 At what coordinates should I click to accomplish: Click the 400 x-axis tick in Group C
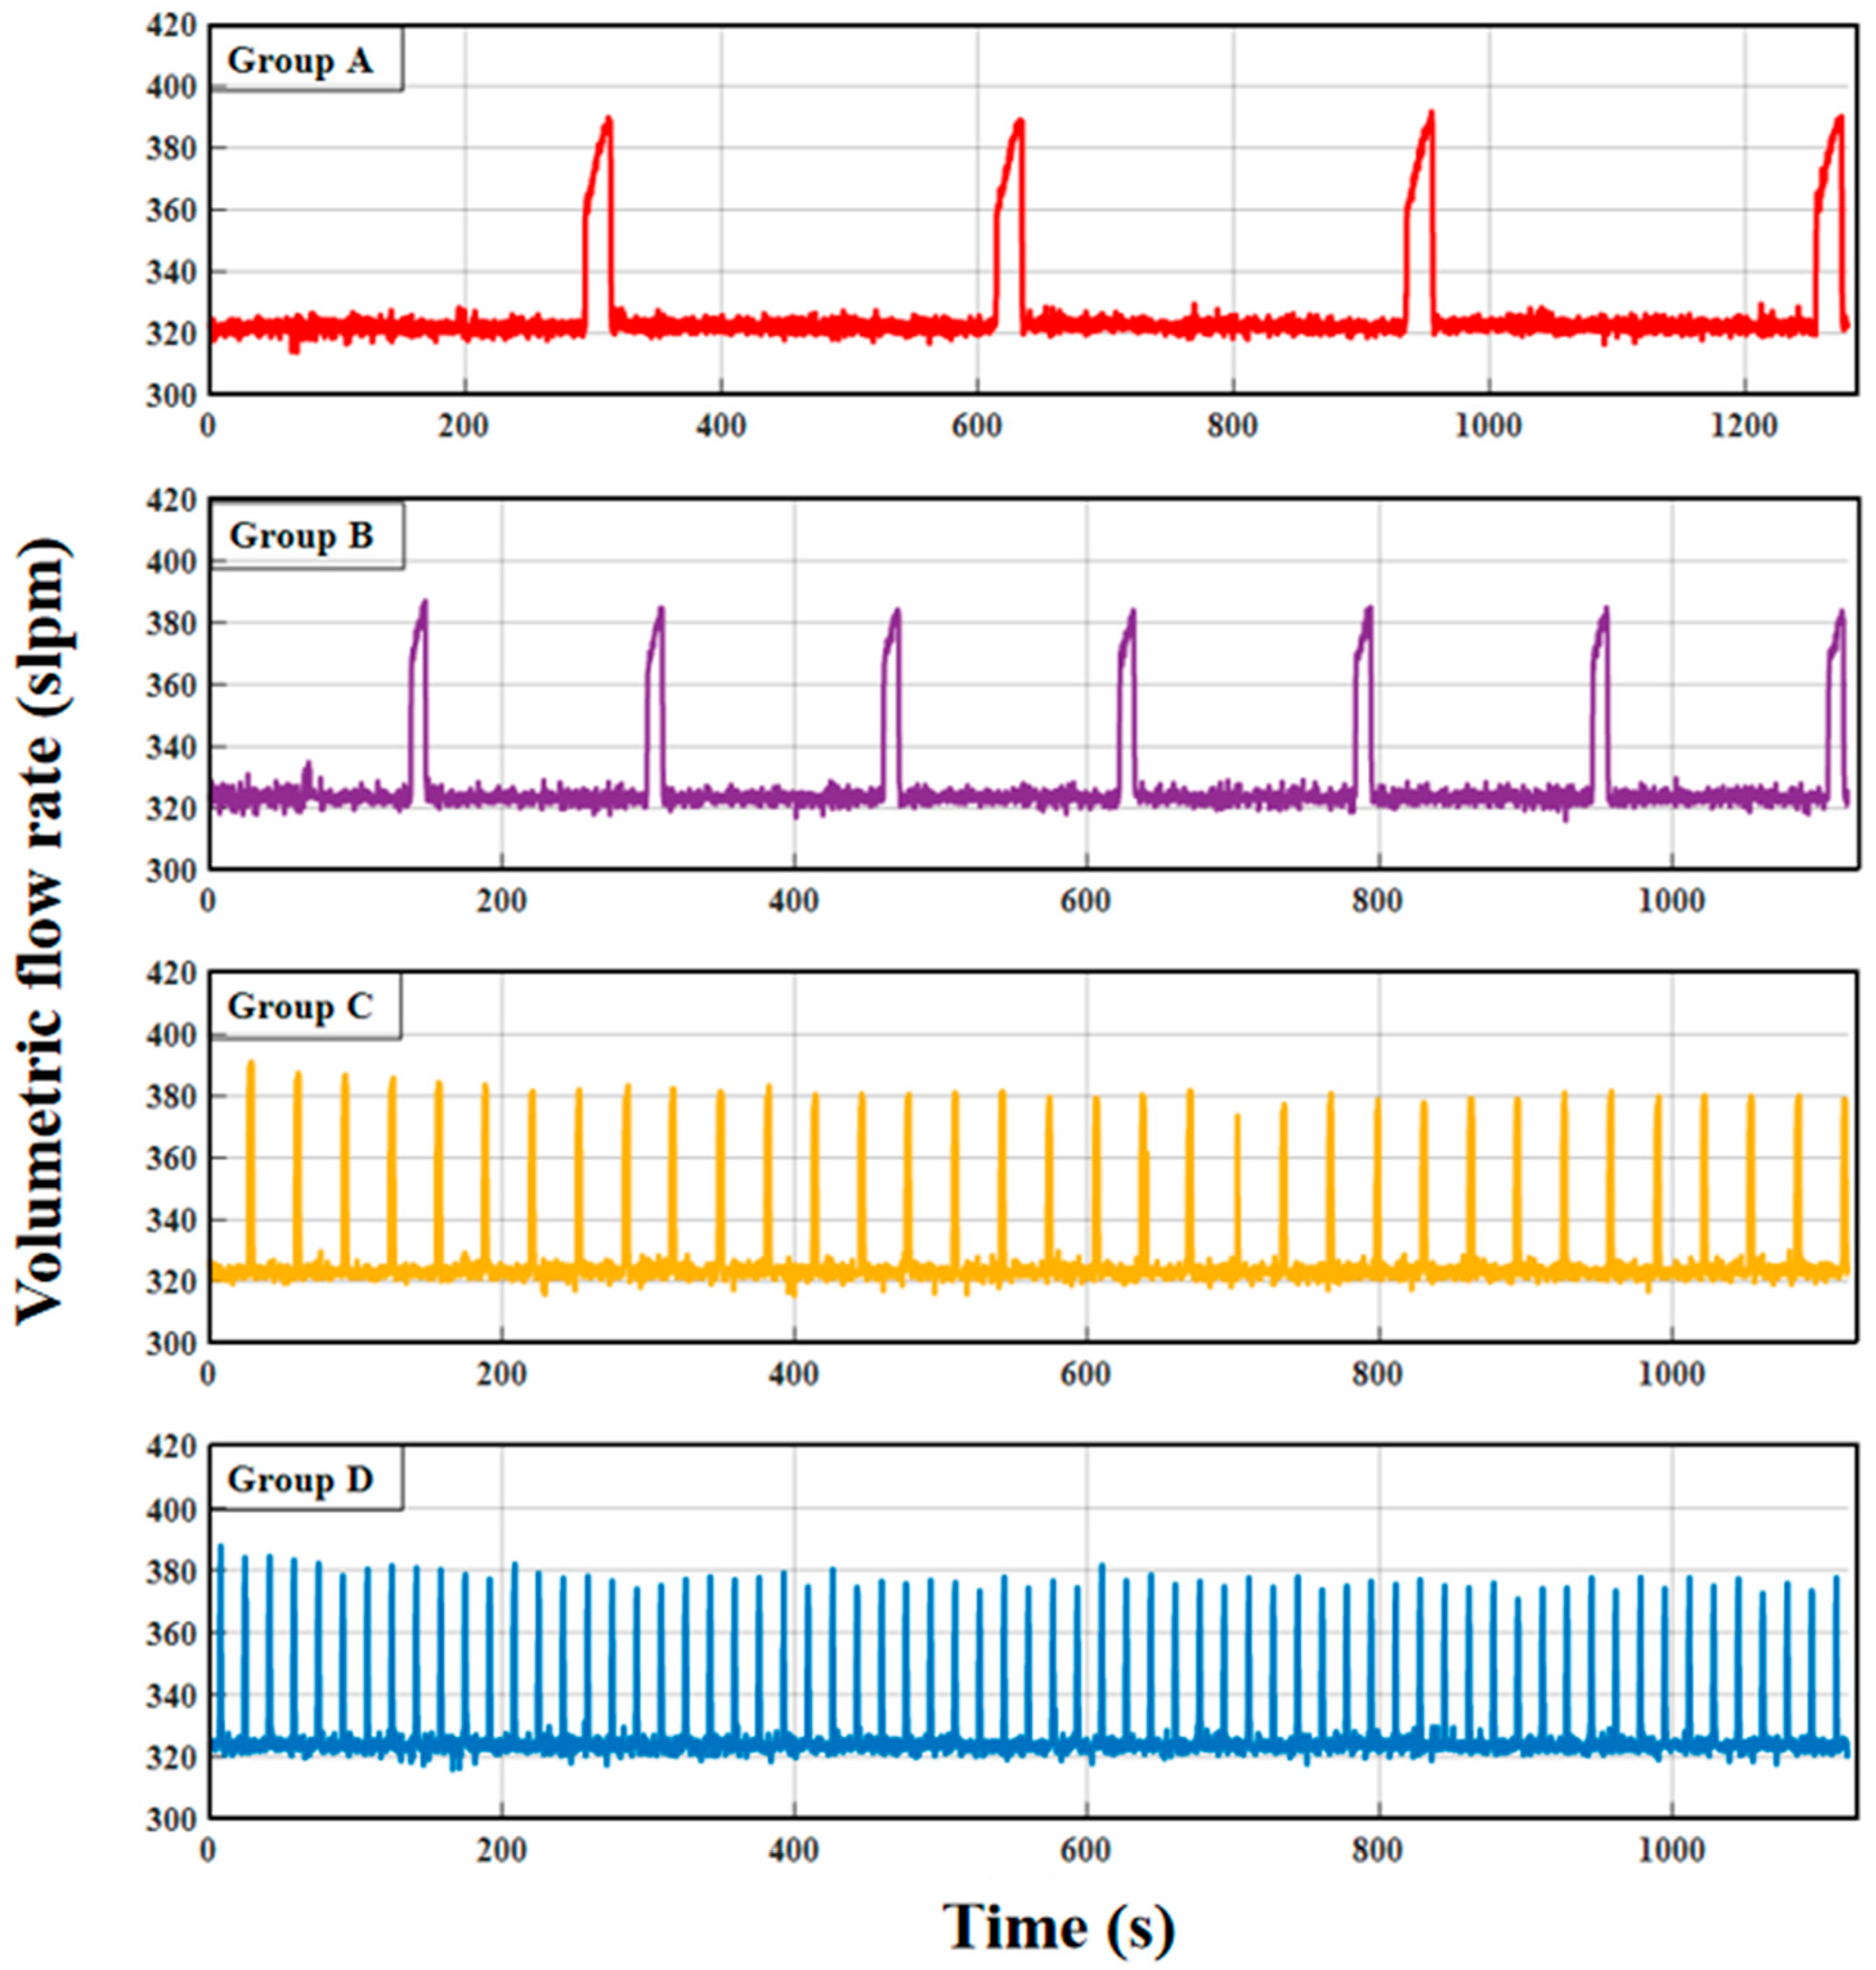point(793,1374)
